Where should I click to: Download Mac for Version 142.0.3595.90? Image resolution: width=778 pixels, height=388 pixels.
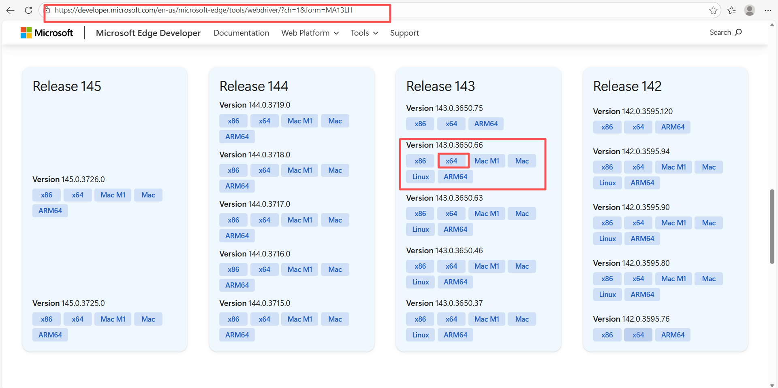click(709, 223)
